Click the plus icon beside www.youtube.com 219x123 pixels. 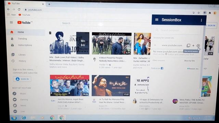click(193, 45)
